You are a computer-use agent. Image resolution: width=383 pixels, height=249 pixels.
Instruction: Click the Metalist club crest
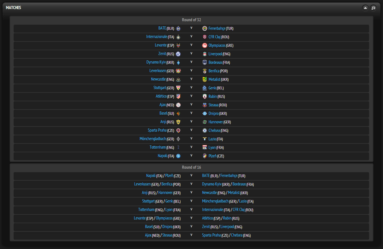(205, 79)
